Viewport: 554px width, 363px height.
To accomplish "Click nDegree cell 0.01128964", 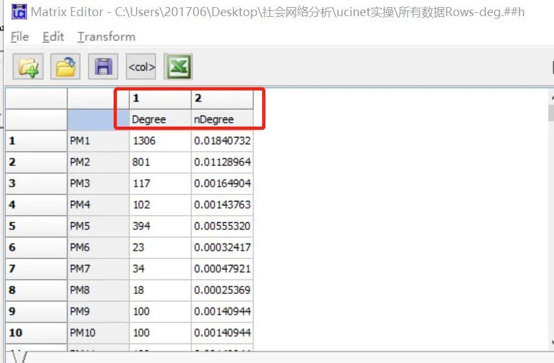I will click(x=222, y=162).
